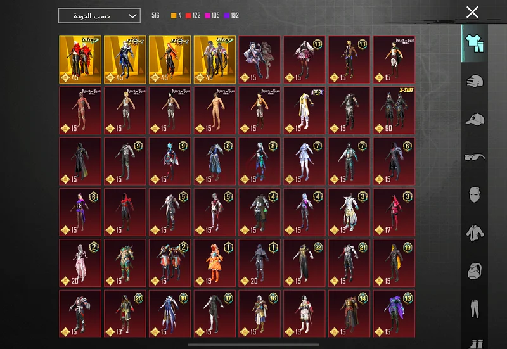The image size is (507, 349).
Task: Close the inventory screen with X
Action: [472, 12]
